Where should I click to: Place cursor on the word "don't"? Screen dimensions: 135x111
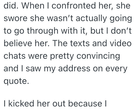[x=121, y=31]
